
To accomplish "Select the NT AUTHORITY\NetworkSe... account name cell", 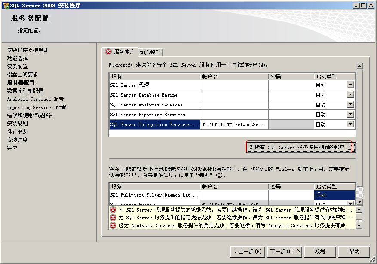I will [234, 124].
